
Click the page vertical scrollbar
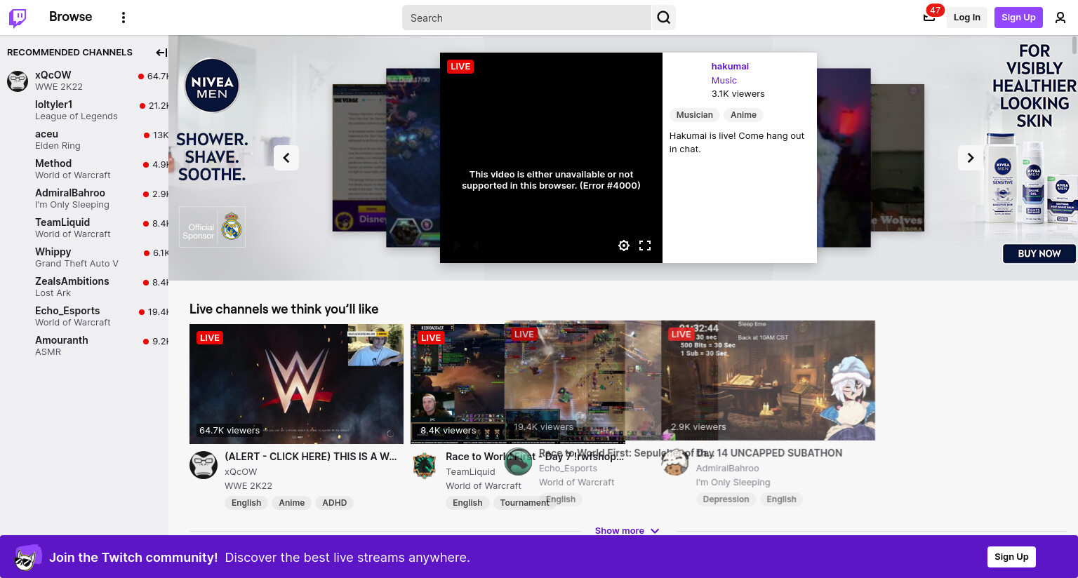tap(1074, 45)
